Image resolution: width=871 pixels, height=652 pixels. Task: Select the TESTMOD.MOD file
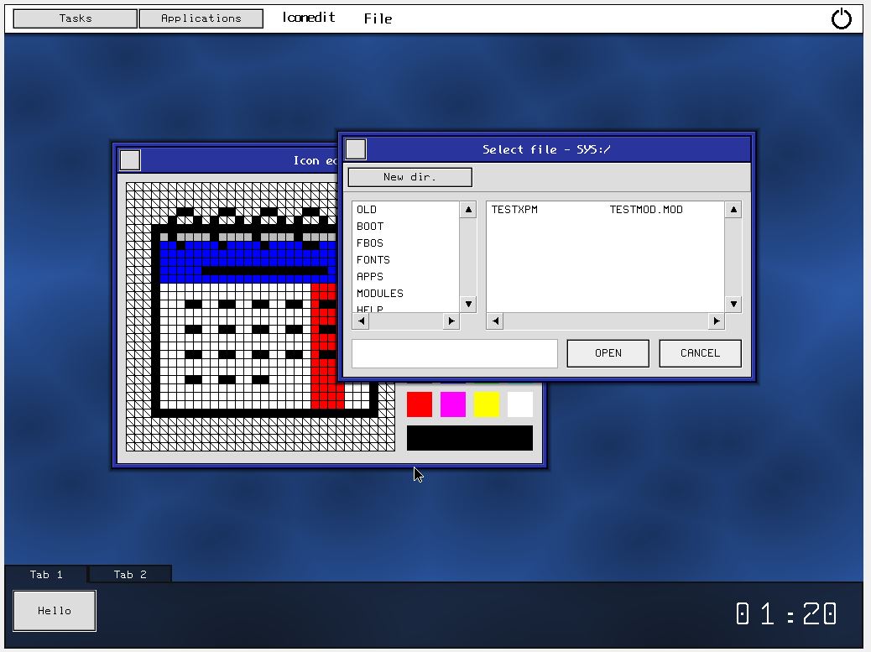click(x=646, y=210)
